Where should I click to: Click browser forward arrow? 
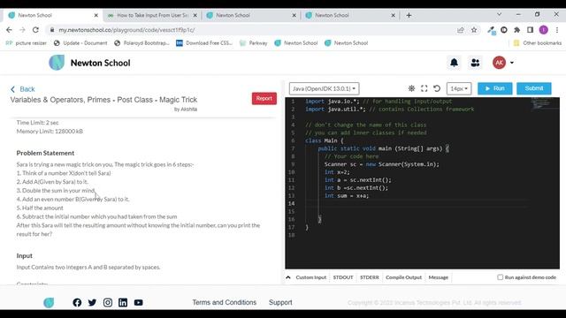(22, 30)
